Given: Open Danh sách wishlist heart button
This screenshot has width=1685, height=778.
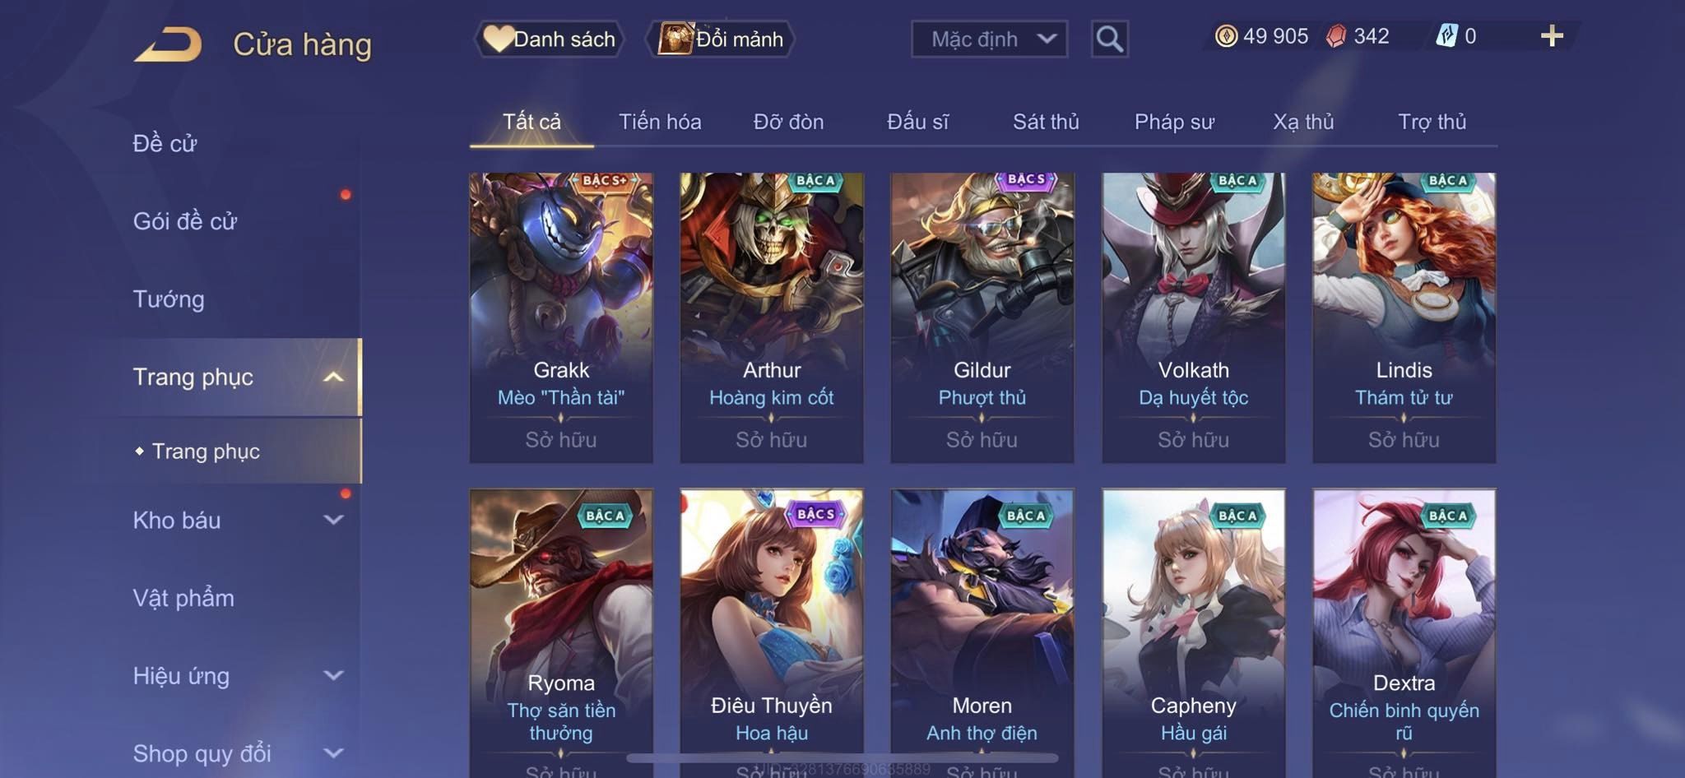Looking at the screenshot, I should point(549,39).
